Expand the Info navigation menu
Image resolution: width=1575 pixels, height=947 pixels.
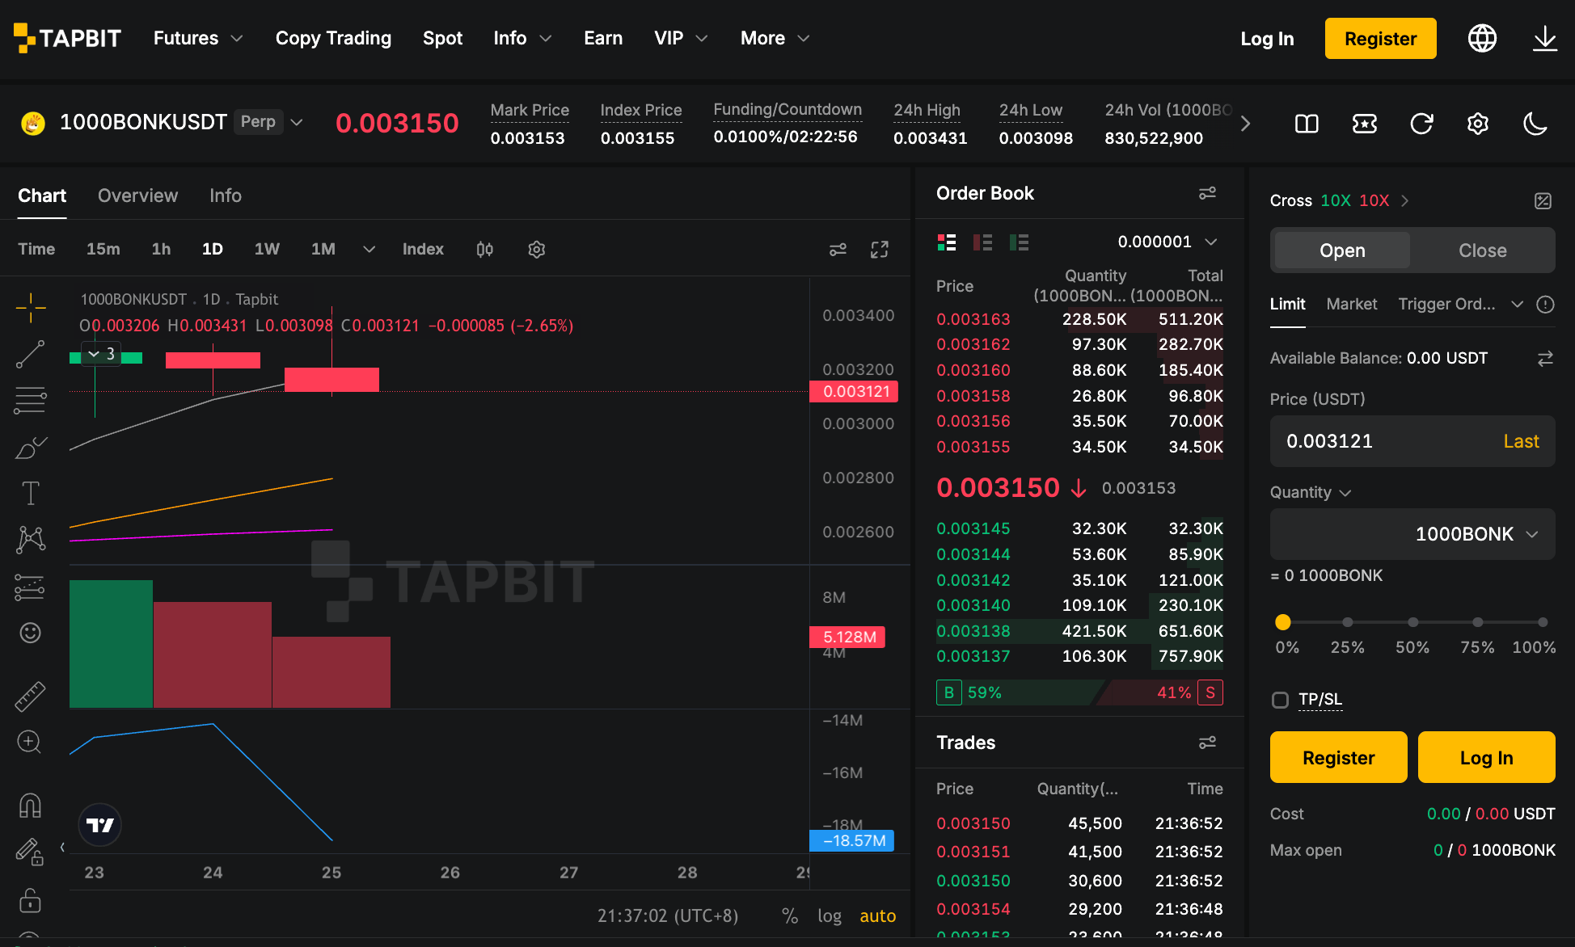coord(523,38)
